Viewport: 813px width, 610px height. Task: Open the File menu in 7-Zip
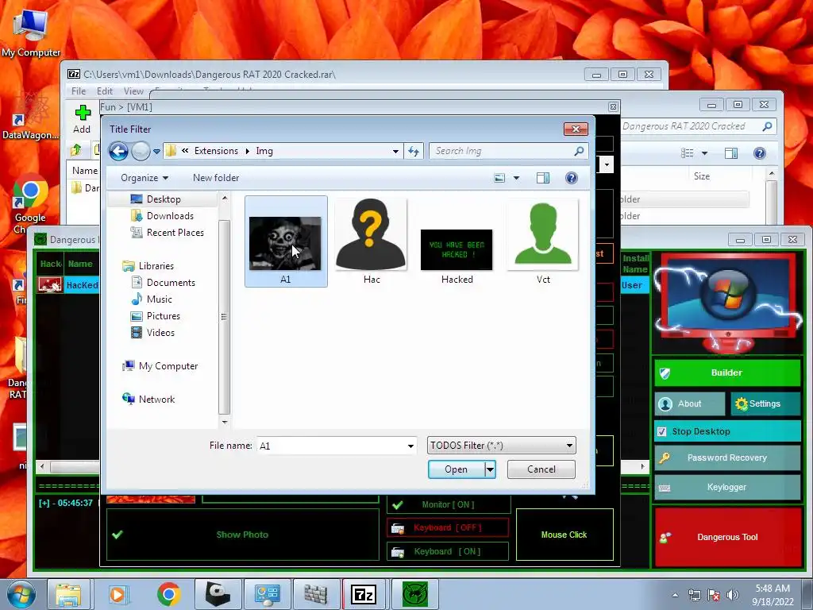click(79, 91)
